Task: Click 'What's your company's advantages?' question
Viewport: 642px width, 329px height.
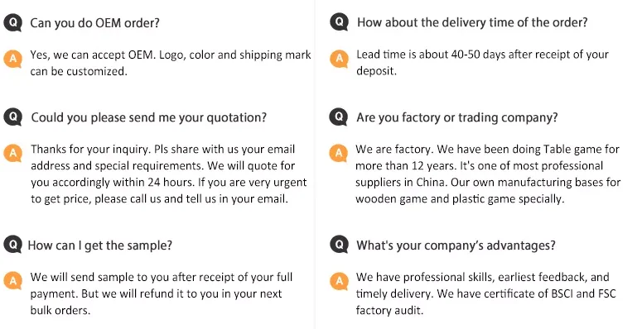Action: [x=456, y=246]
